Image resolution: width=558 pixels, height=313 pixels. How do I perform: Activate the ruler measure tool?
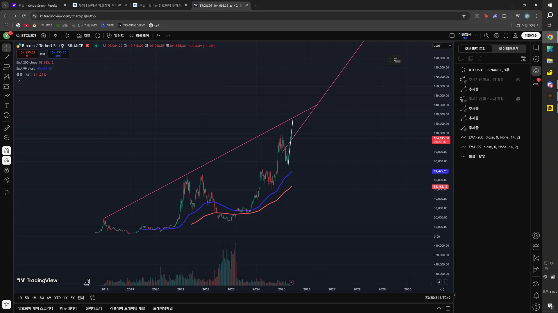click(6, 128)
